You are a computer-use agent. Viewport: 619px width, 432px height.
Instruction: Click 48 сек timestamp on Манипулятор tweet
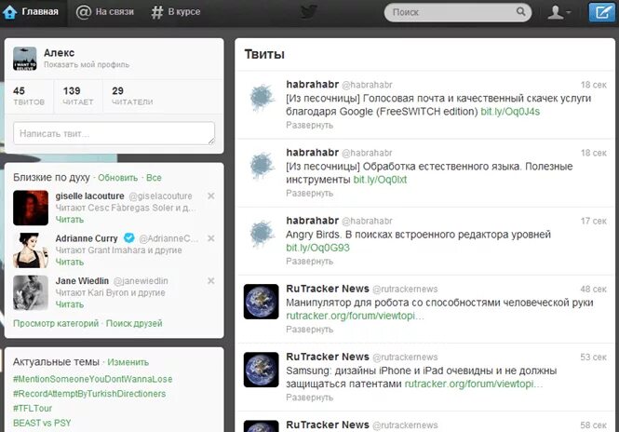pos(593,290)
